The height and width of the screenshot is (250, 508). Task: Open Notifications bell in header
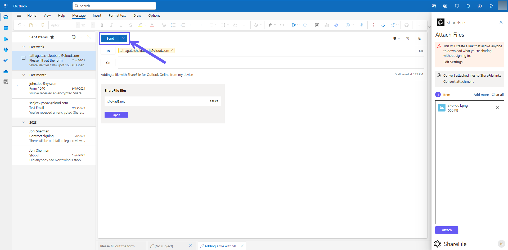tap(468, 6)
